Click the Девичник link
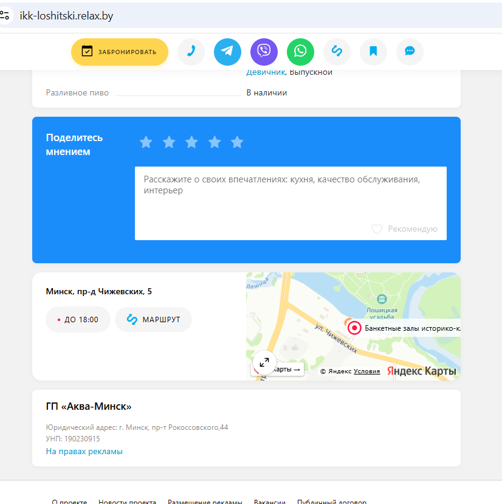502x504 pixels. tap(266, 72)
